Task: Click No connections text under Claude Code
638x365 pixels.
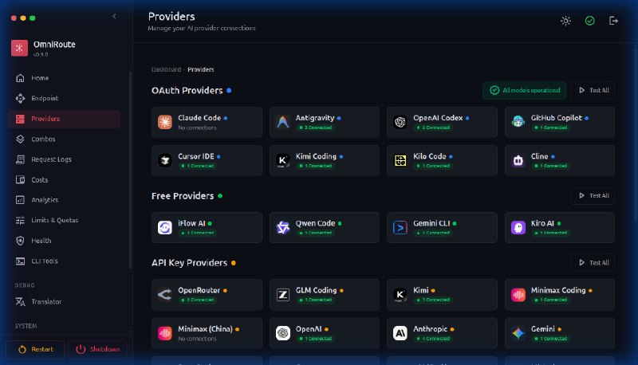Action: (x=197, y=128)
